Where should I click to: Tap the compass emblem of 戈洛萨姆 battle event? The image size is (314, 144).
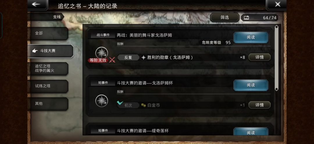(102, 53)
